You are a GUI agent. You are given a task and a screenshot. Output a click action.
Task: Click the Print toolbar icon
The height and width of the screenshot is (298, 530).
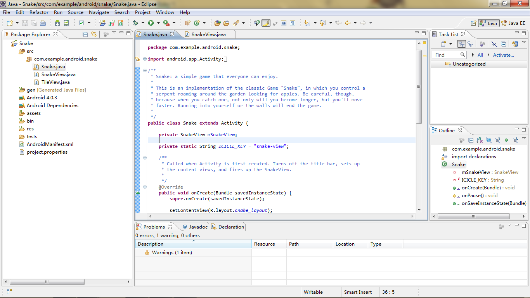click(43, 23)
